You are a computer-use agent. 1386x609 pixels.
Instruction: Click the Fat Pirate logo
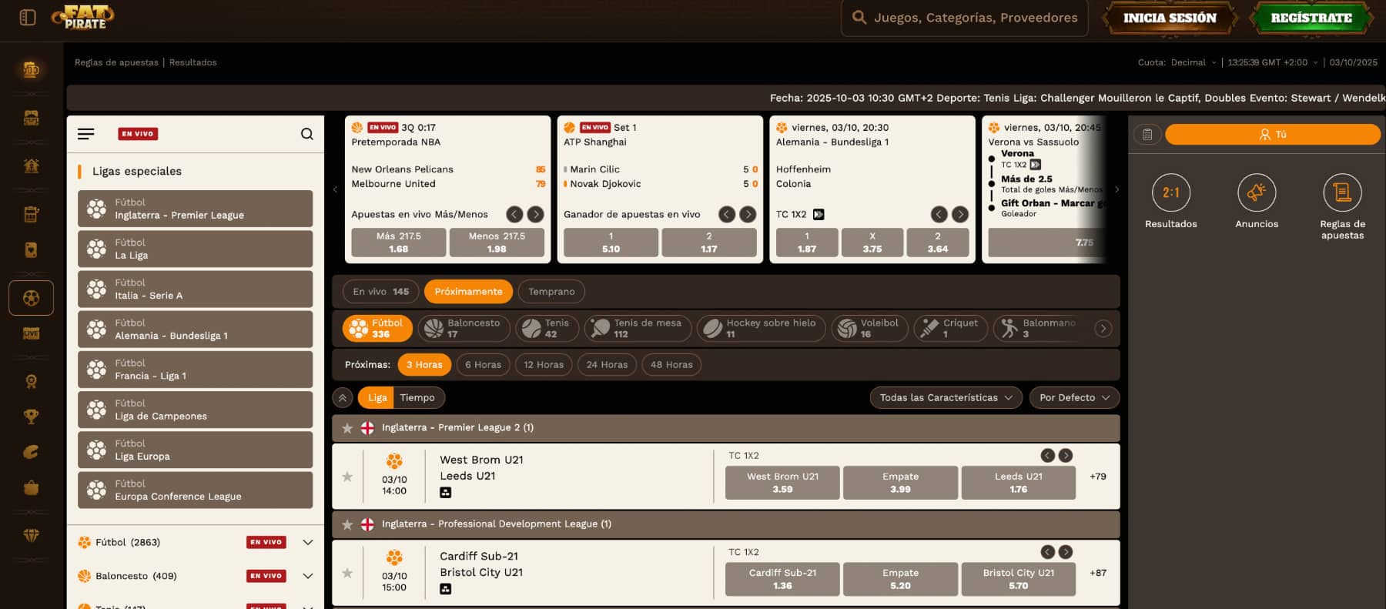(83, 17)
